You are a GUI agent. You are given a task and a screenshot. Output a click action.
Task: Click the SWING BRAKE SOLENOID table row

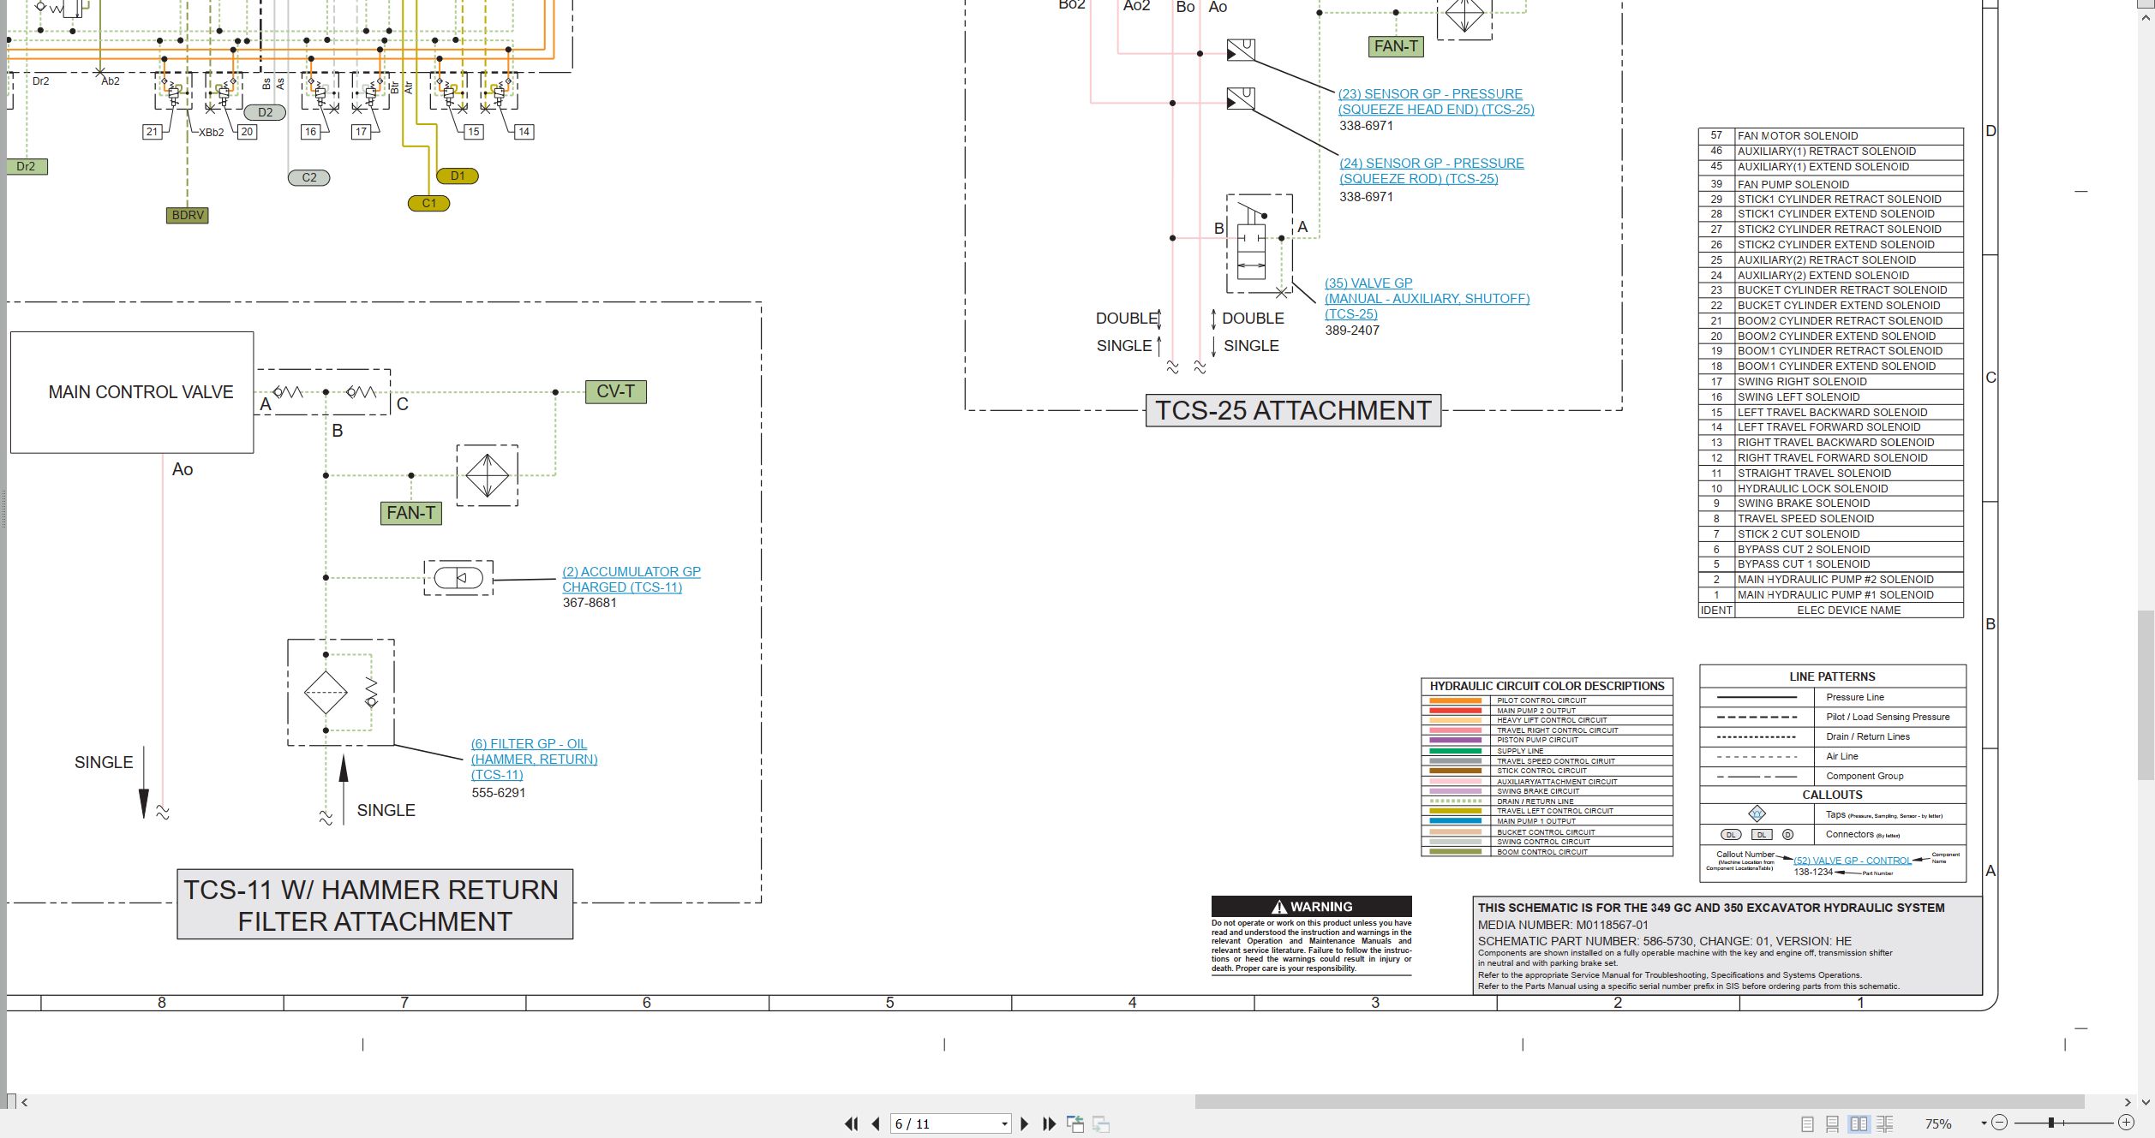(x=1831, y=503)
